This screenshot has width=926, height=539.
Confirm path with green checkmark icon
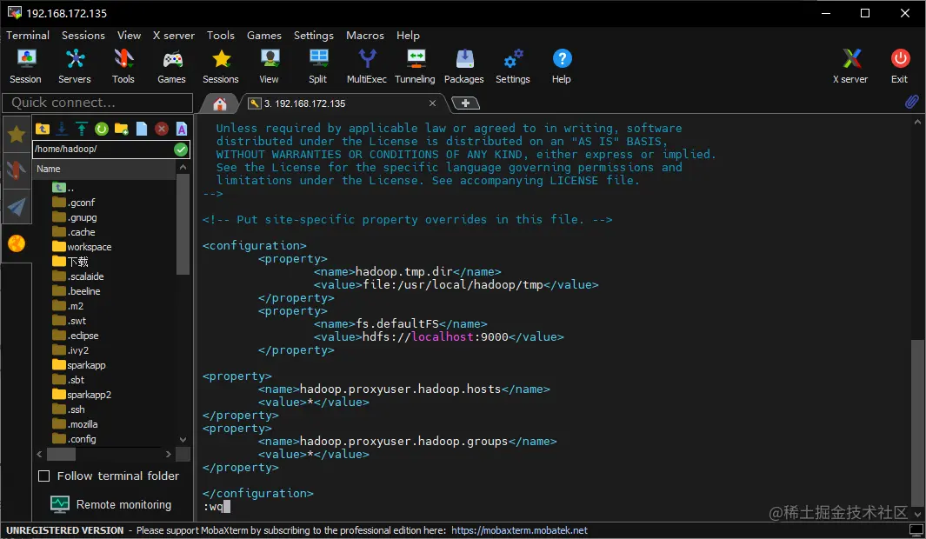[x=182, y=150]
